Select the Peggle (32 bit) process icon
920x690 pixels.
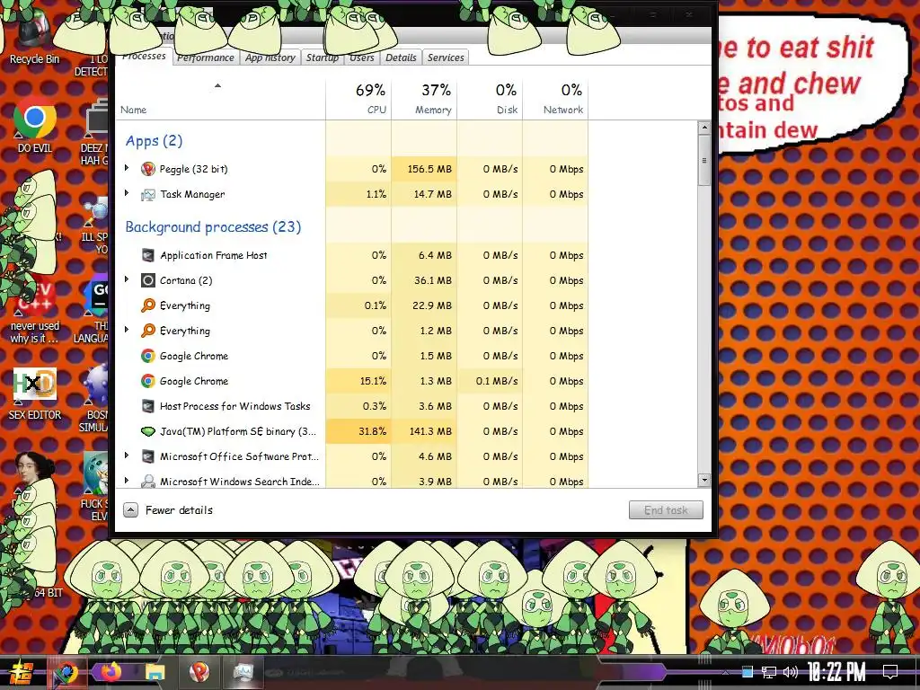pos(148,169)
